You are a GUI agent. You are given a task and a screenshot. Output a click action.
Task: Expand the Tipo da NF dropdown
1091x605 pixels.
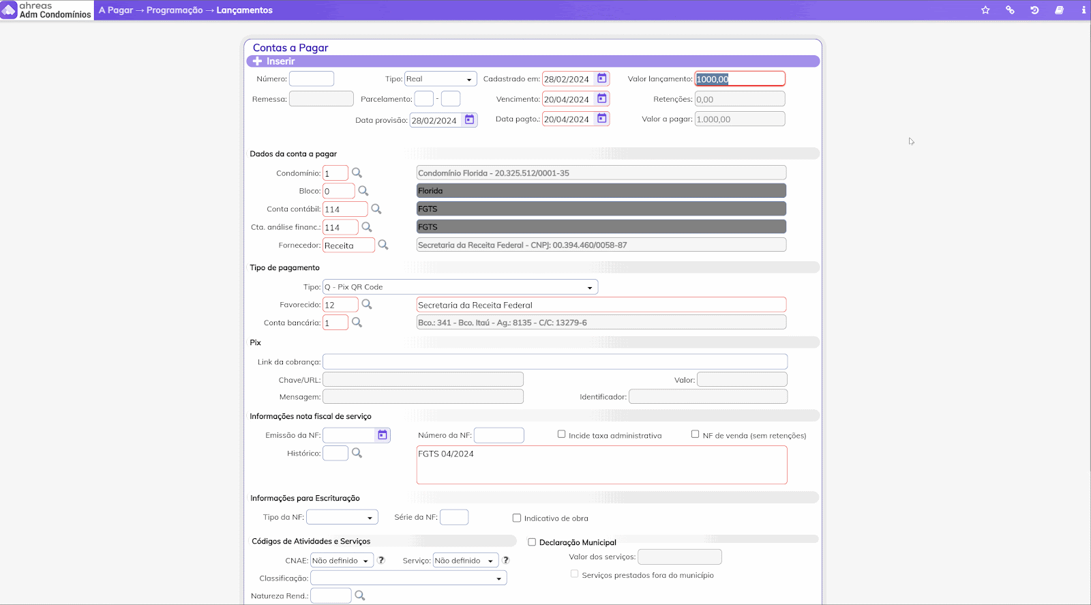[342, 518]
